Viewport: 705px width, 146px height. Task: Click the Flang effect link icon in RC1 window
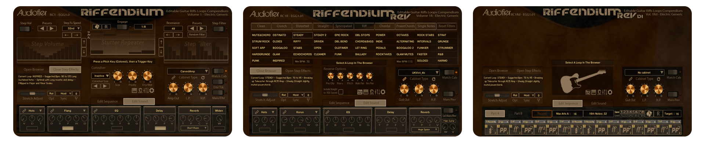tap(52, 111)
